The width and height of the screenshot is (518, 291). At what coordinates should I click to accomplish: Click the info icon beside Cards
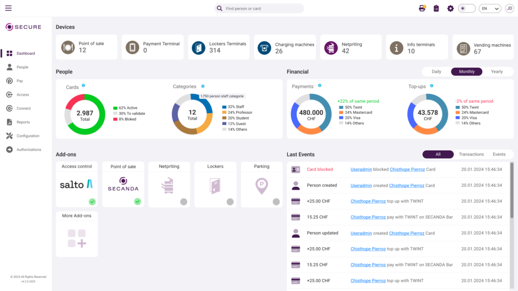(83, 86)
